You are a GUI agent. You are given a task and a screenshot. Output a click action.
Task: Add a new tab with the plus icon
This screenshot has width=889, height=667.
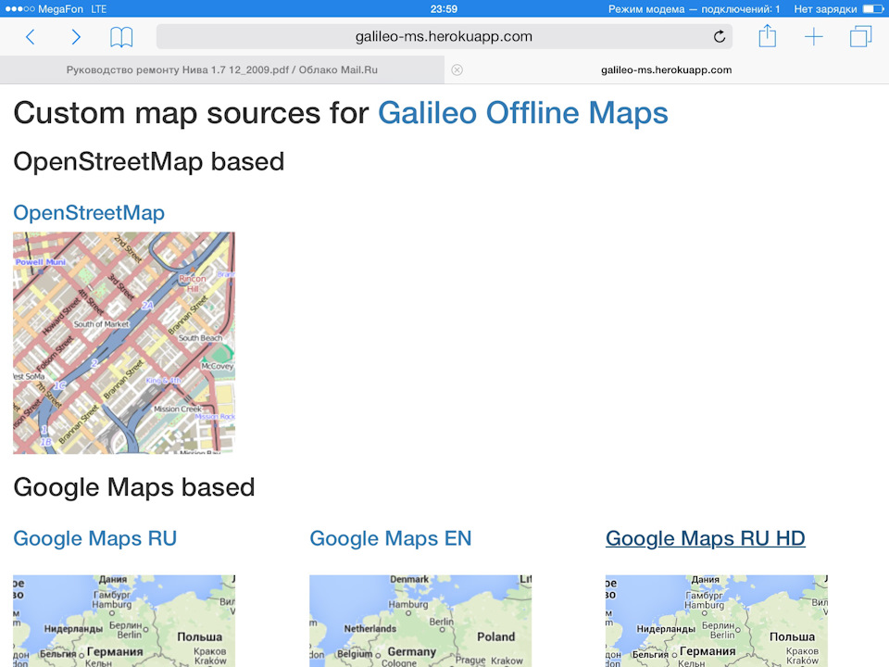coord(814,37)
